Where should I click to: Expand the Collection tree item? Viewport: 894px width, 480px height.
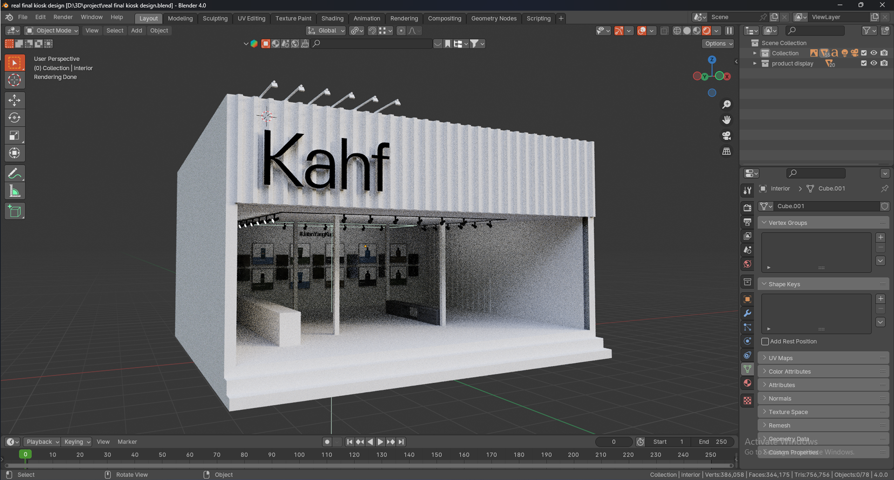pos(755,53)
